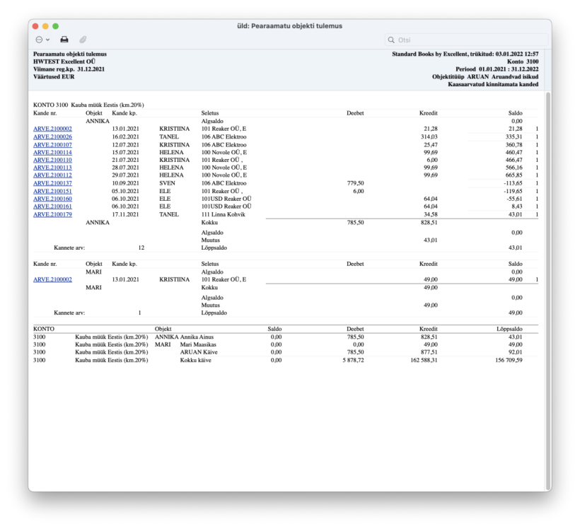Open ARVE.2100002 link in ANNIKA section
580x529 pixels.
pyautogui.click(x=52, y=129)
